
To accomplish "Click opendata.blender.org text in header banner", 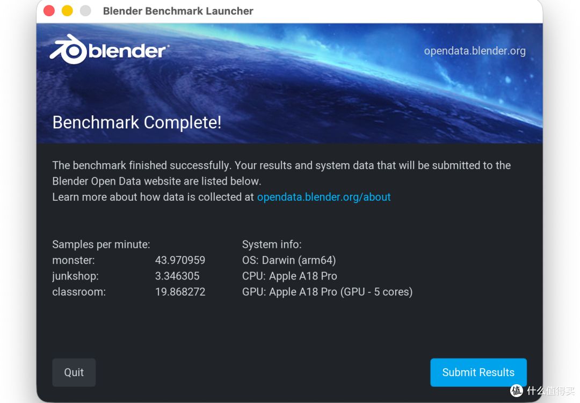I will 475,51.
